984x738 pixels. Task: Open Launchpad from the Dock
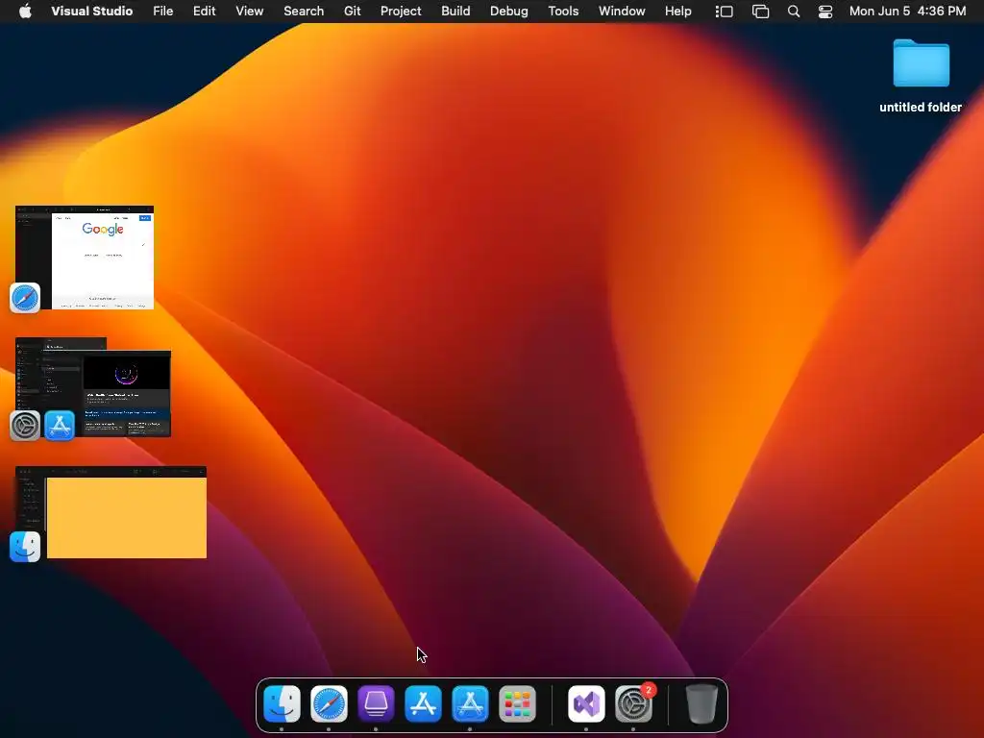[517, 703]
